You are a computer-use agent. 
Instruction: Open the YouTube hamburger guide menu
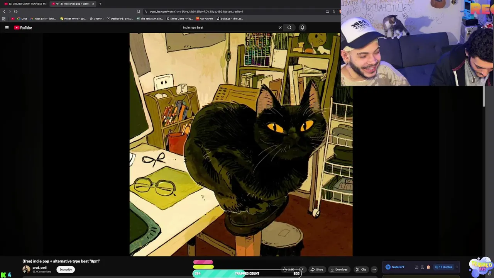click(x=7, y=27)
